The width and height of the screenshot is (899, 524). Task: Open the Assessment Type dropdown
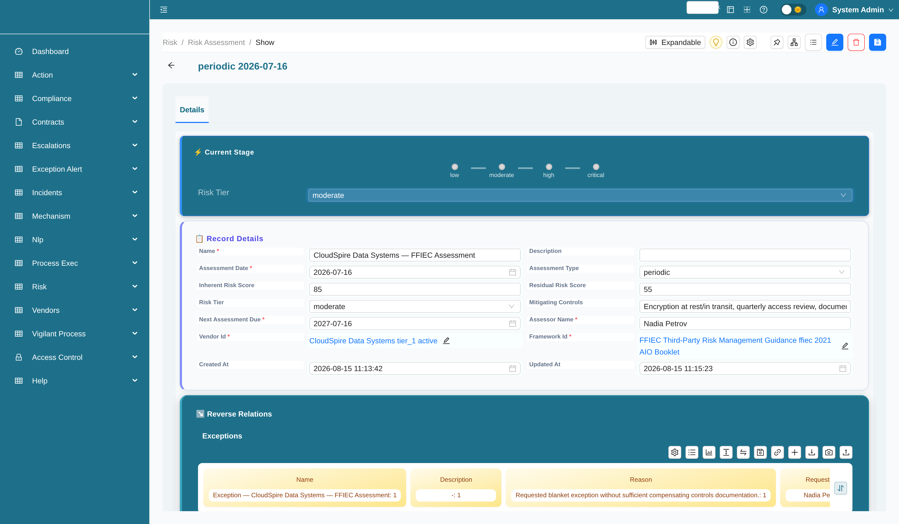coord(745,272)
